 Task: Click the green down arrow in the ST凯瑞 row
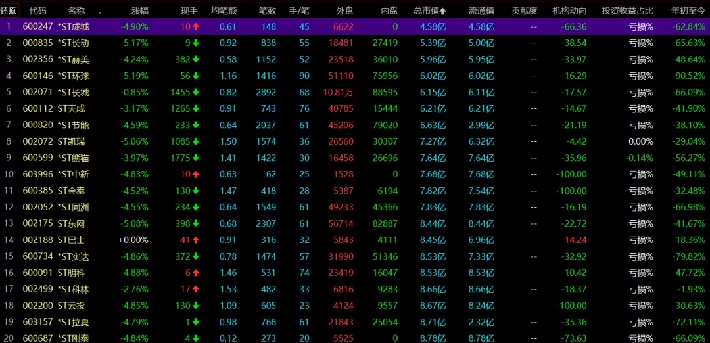click(x=196, y=141)
